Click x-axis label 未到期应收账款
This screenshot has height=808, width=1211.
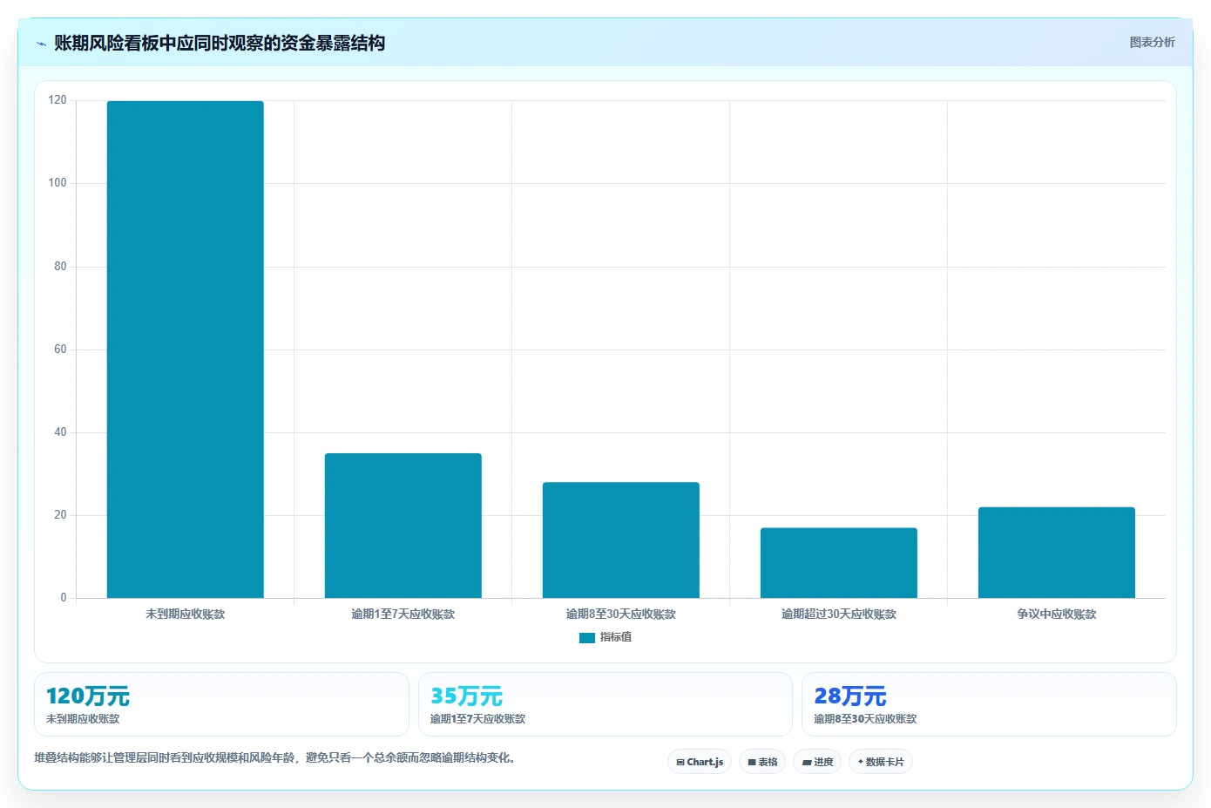coord(186,614)
